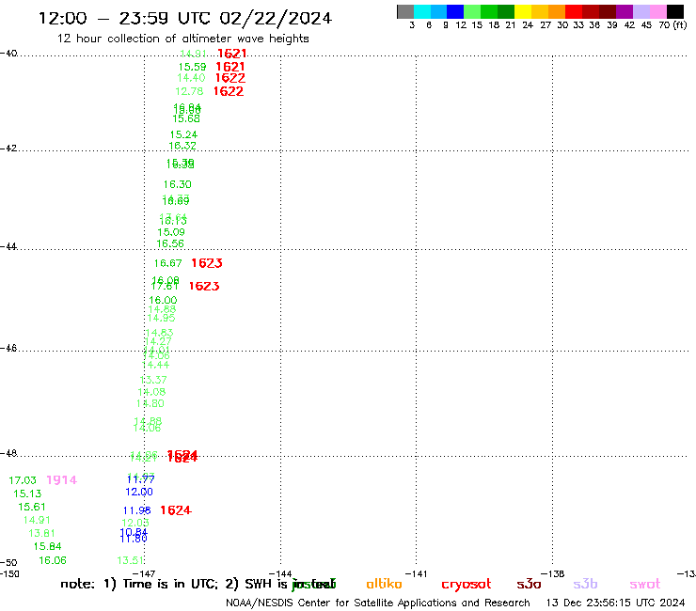Select the purple swatch in the color scale
This screenshot has width=696, height=611.
(x=625, y=11)
